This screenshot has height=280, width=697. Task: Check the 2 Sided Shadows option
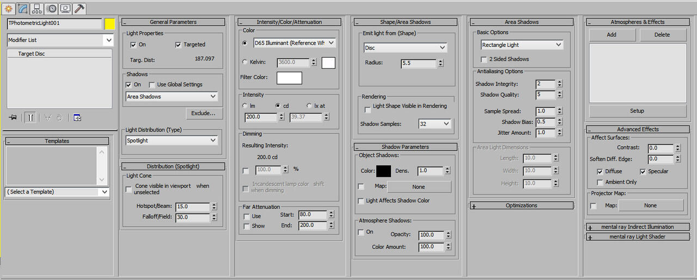tap(484, 59)
